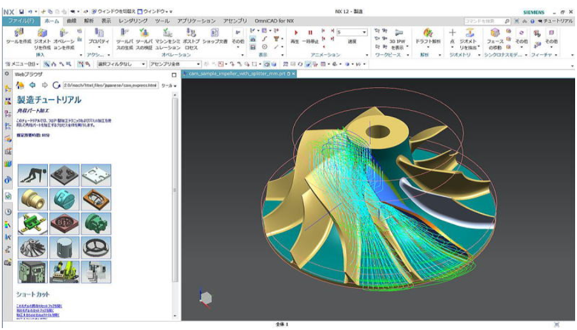
Task: Expand the Workpiece (ワークピース) group options
Action: (408, 55)
